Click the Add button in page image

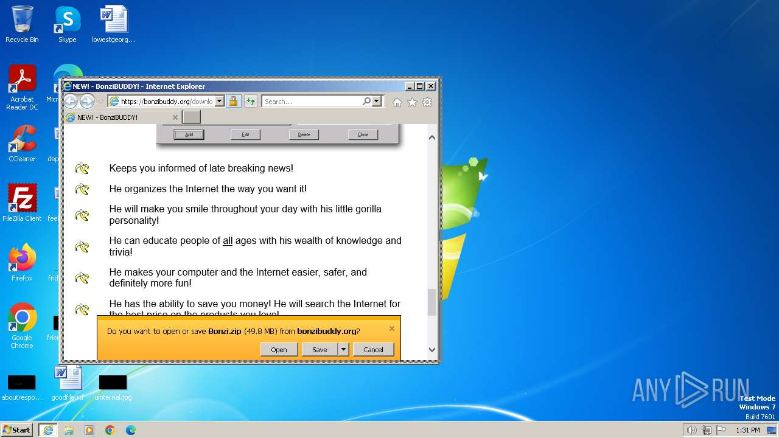coord(189,134)
